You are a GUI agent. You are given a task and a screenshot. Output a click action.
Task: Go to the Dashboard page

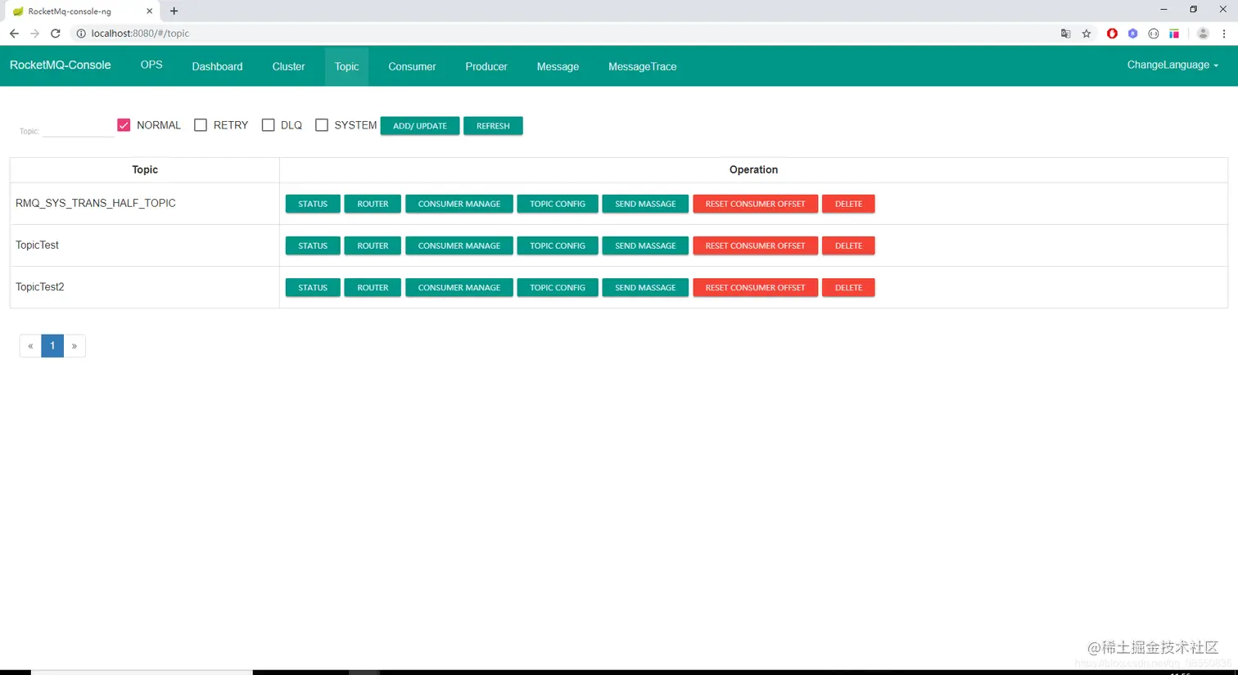click(217, 66)
